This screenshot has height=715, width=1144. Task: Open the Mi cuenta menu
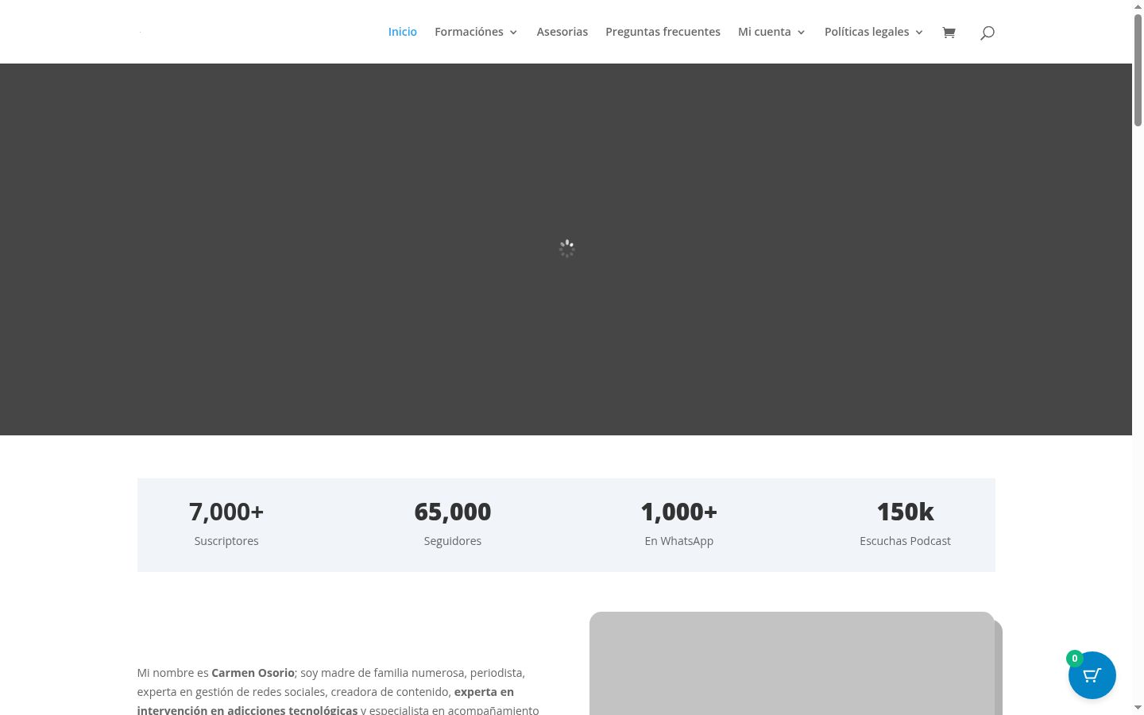pos(764,32)
